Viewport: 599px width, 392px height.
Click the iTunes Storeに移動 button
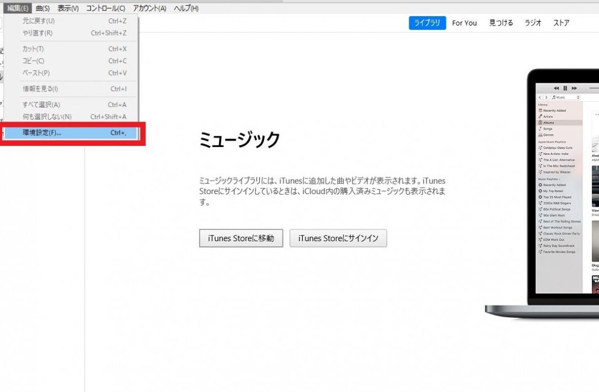tap(241, 238)
